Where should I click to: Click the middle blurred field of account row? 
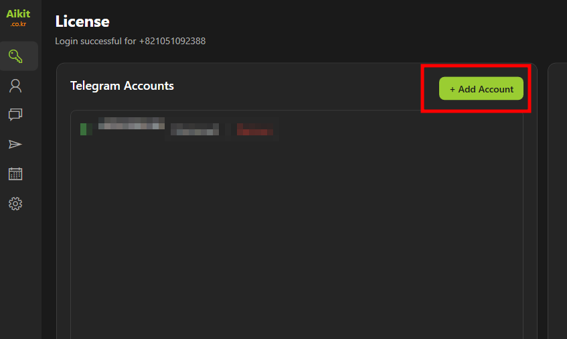(195, 129)
